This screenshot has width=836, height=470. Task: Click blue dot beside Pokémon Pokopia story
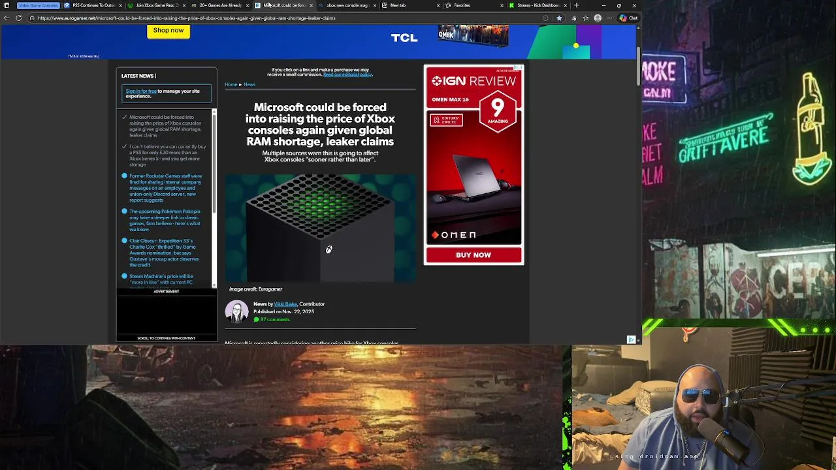point(124,211)
